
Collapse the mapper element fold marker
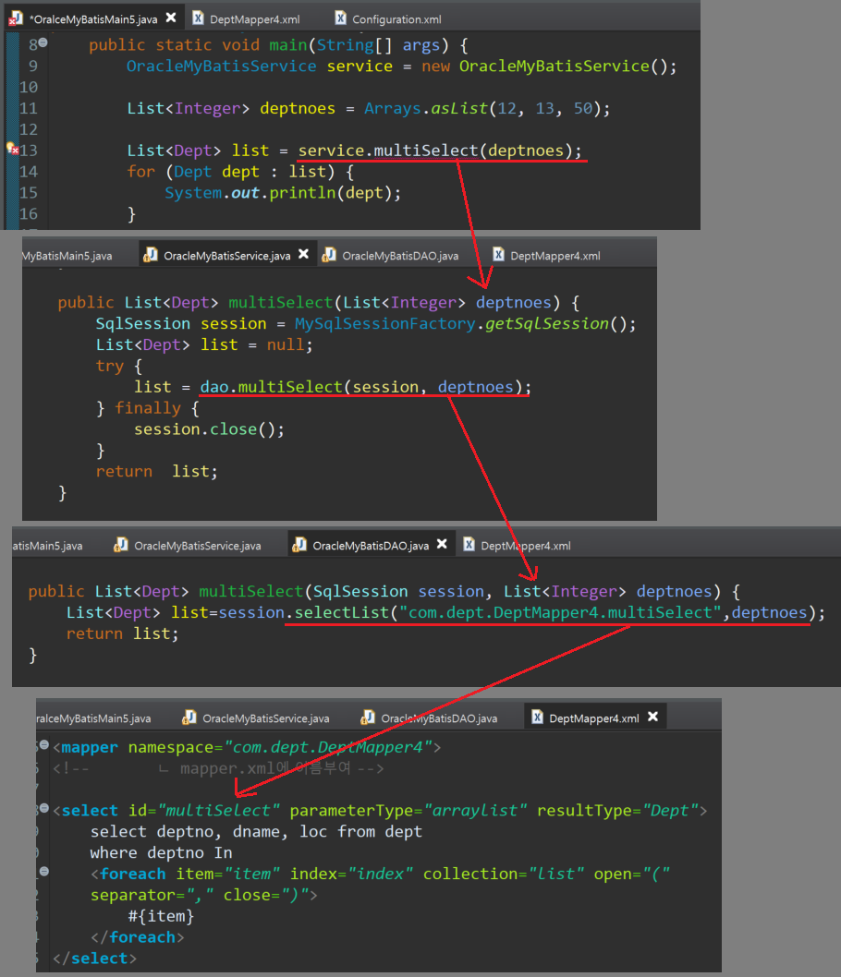coord(44,744)
